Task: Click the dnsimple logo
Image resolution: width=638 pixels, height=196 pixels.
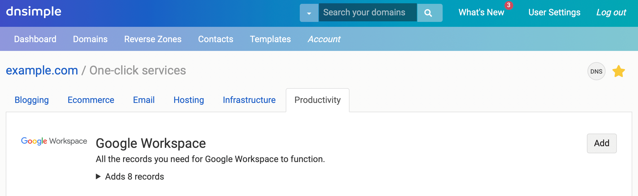Action: coord(34,12)
